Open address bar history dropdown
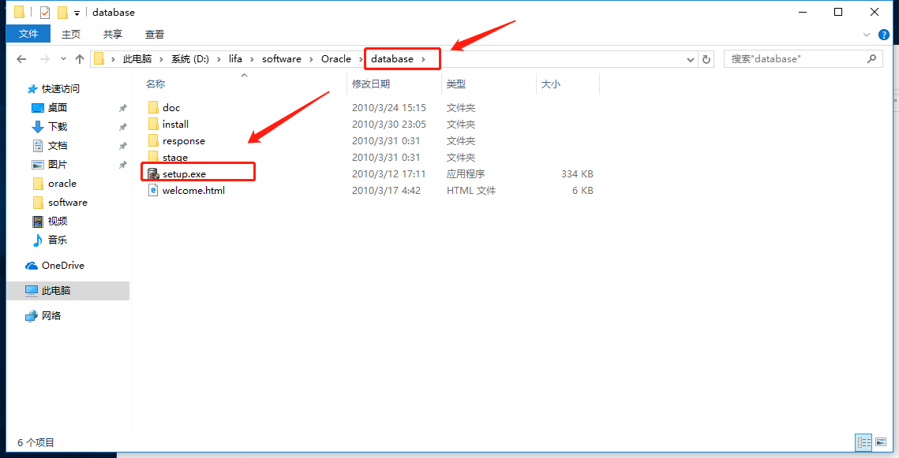The image size is (899, 458). click(691, 59)
